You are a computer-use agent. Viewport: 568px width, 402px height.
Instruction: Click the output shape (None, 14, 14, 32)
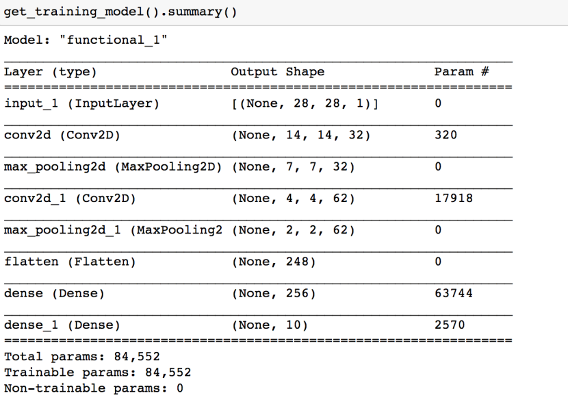(301, 135)
